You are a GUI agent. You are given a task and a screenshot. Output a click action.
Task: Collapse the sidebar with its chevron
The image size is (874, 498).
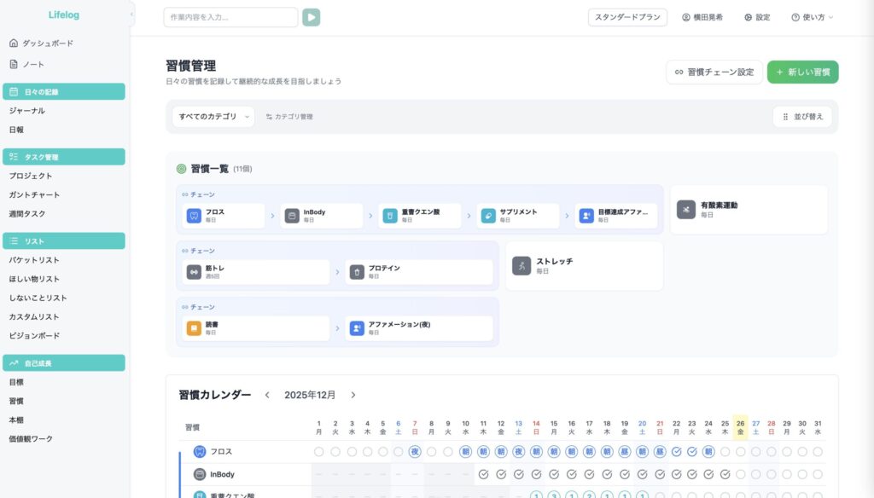coord(131,14)
